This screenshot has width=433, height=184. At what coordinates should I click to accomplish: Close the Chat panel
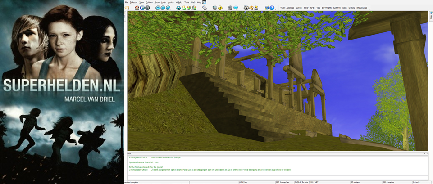click(427, 153)
